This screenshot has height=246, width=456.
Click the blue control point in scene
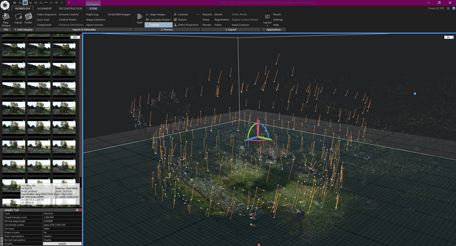click(415, 94)
